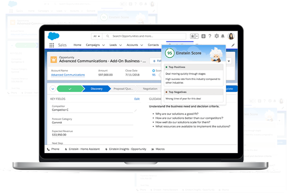Expand the Accounts tab chevron
This screenshot has width=287, height=193.
141,45
